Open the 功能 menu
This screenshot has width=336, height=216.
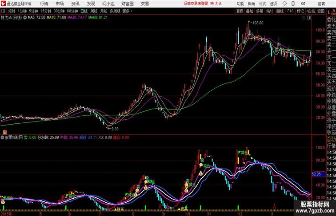click(x=240, y=4)
